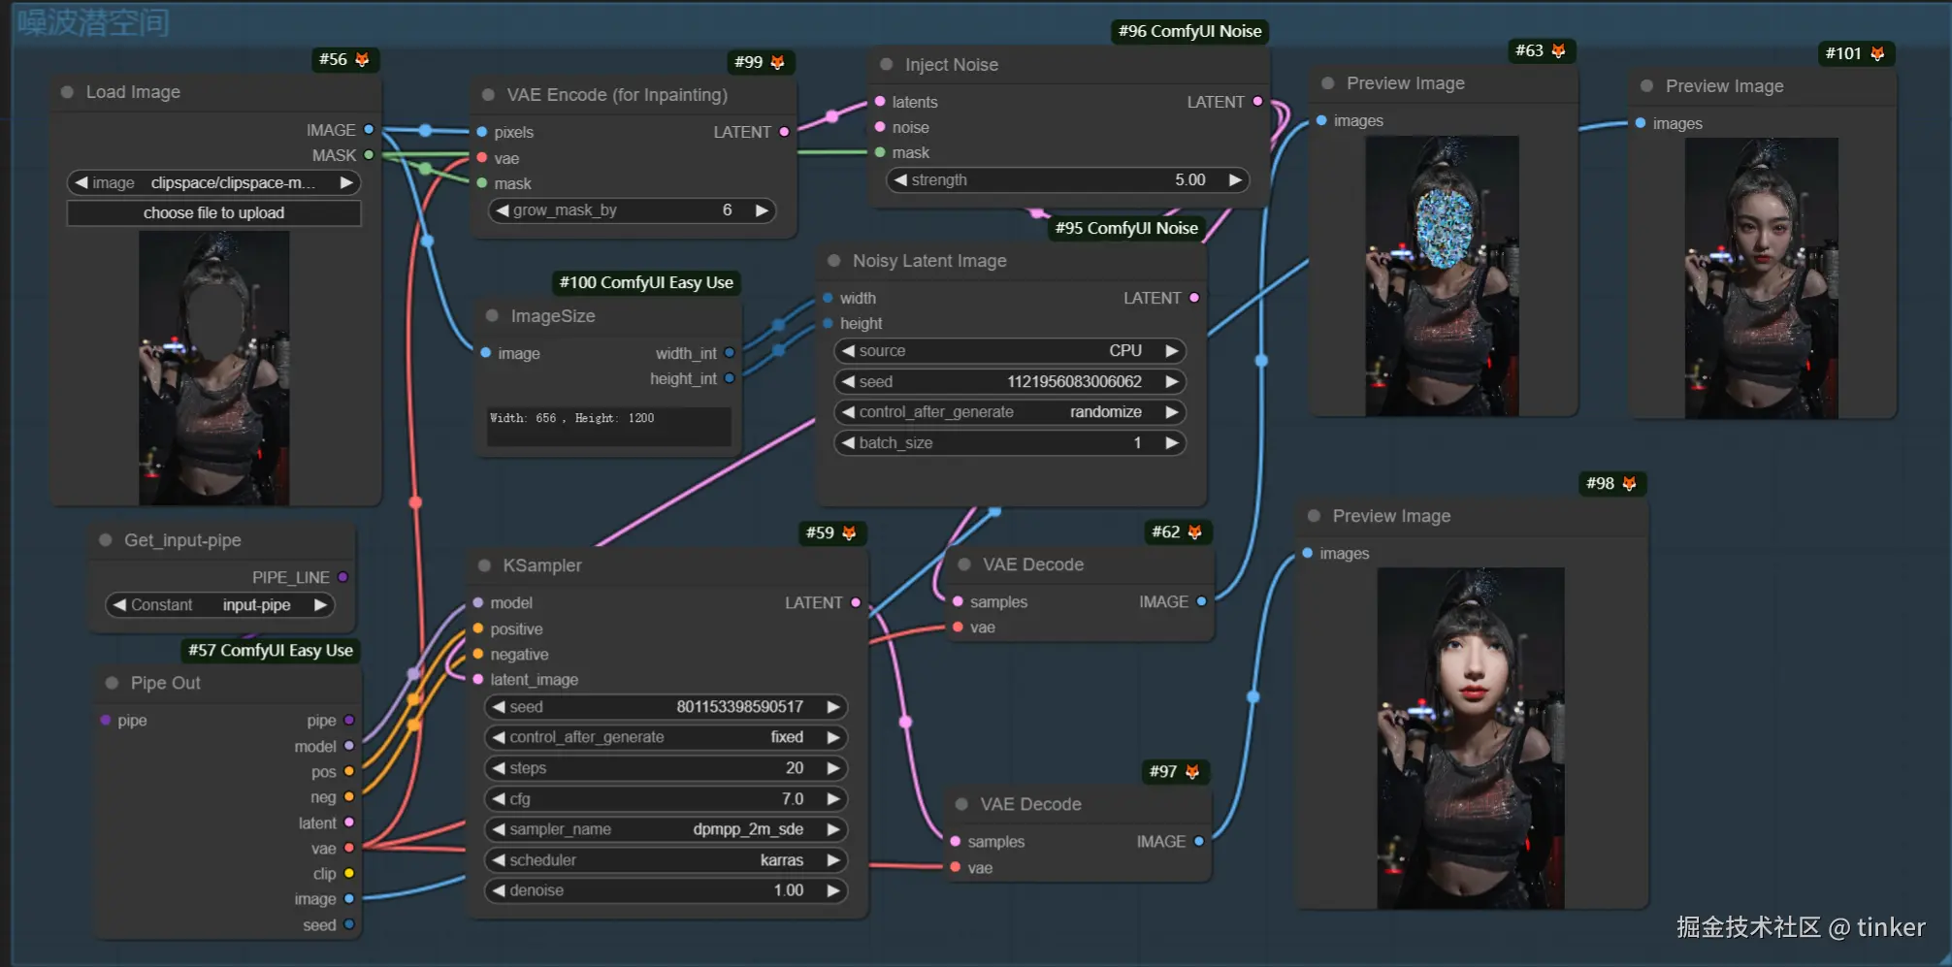Viewport: 1952px width, 967px height.
Task: Click the fox badge icon beside #98
Action: coord(1629,483)
